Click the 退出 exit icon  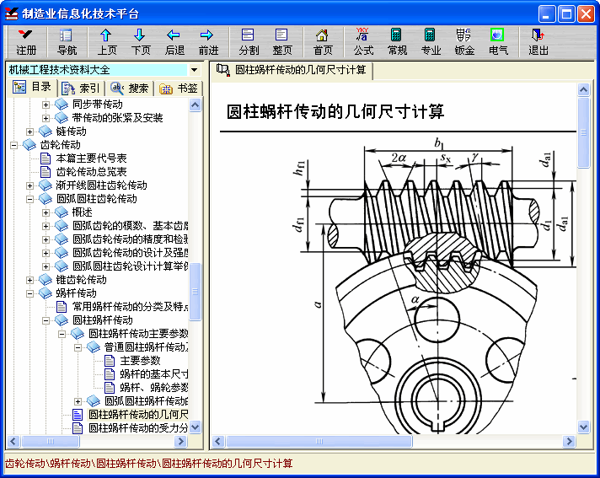(538, 41)
